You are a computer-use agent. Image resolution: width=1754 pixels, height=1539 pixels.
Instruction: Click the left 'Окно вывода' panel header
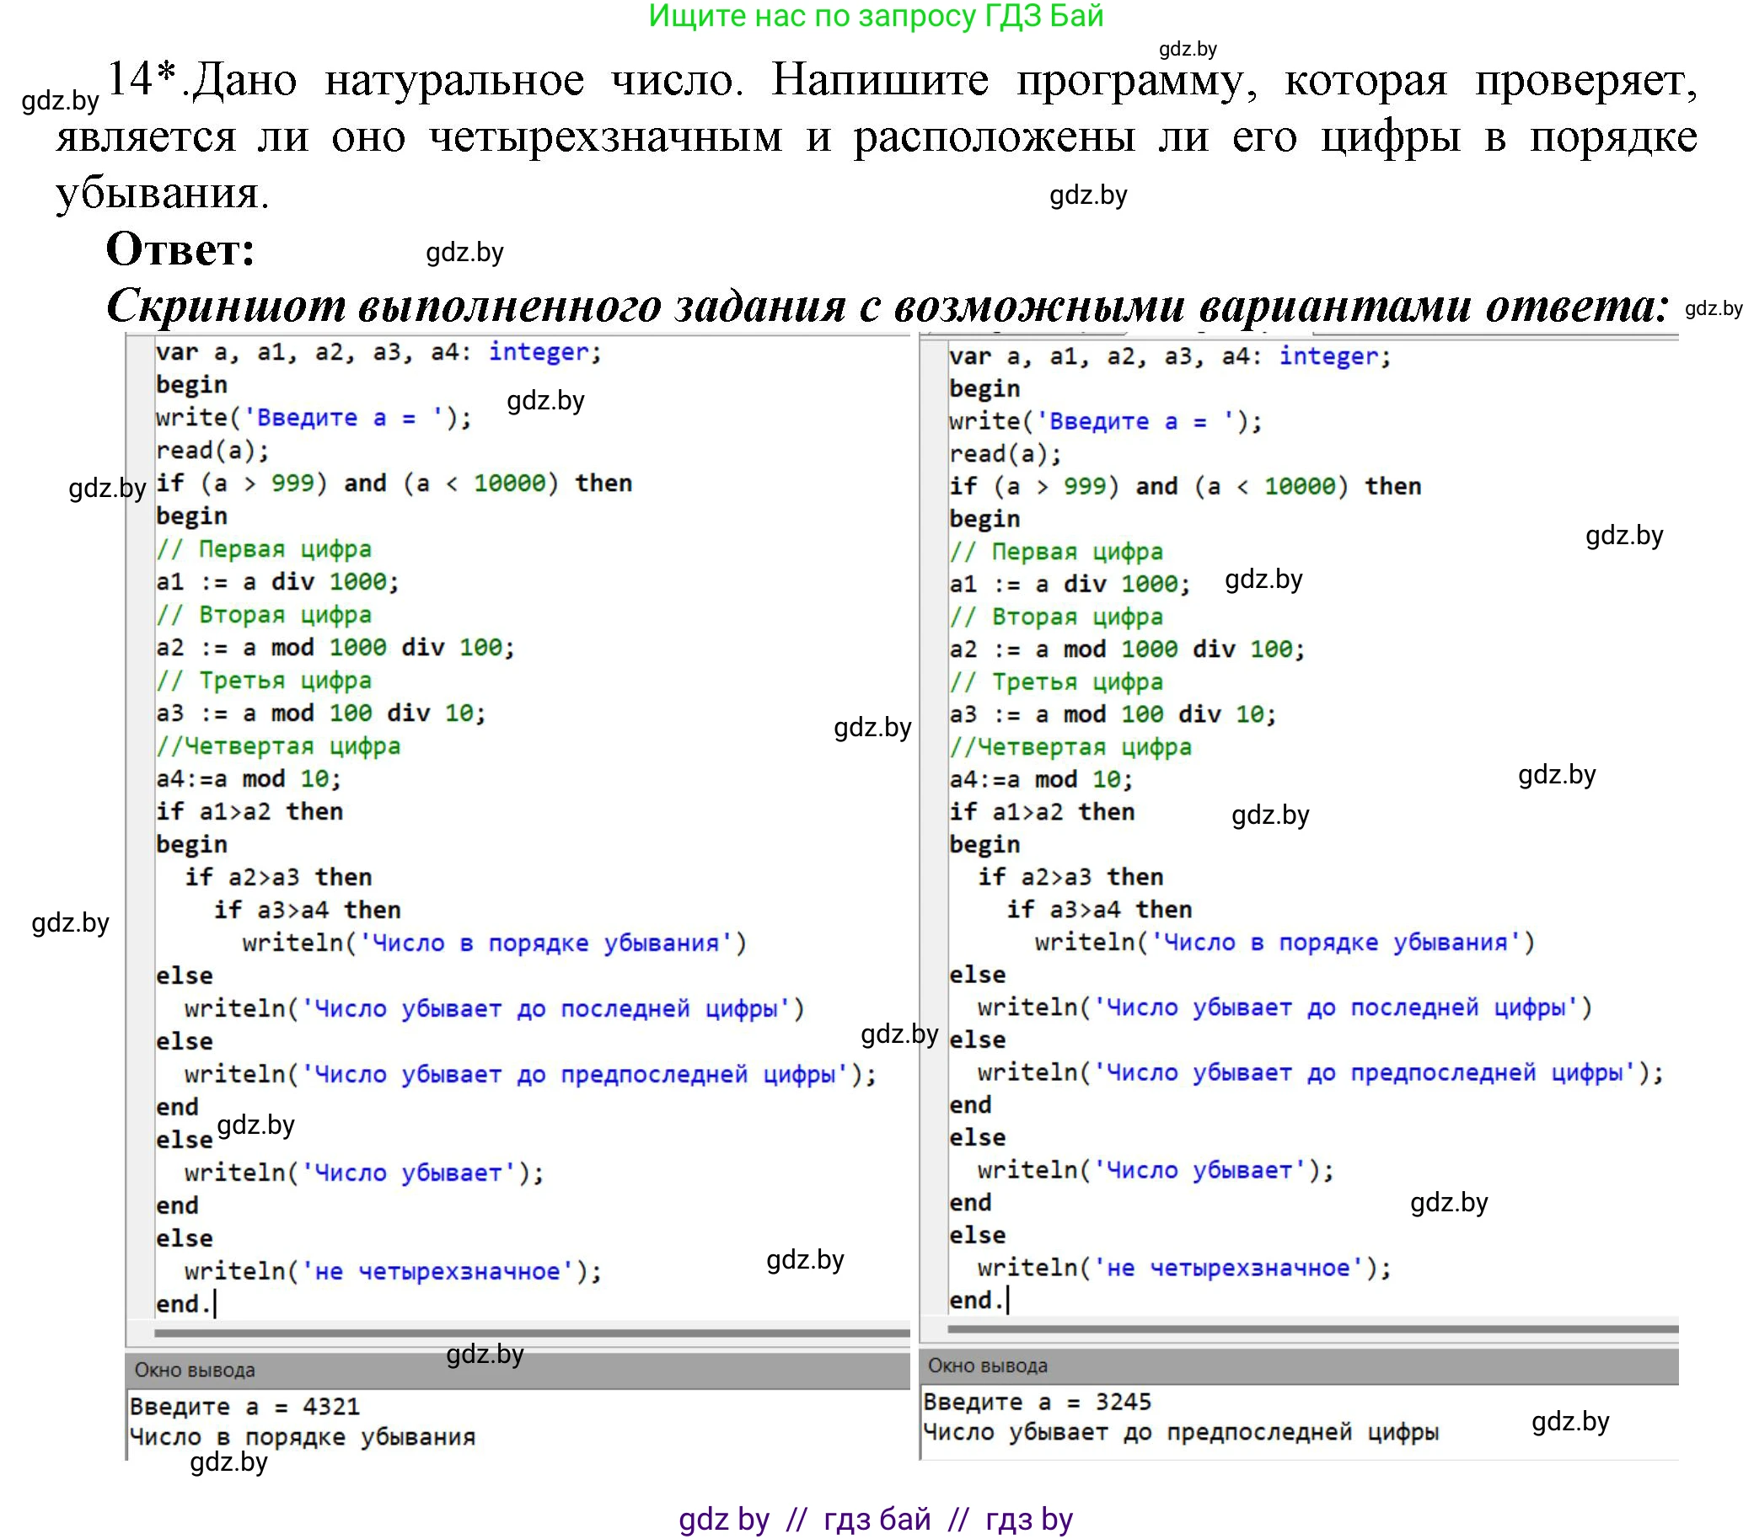[x=518, y=1370]
